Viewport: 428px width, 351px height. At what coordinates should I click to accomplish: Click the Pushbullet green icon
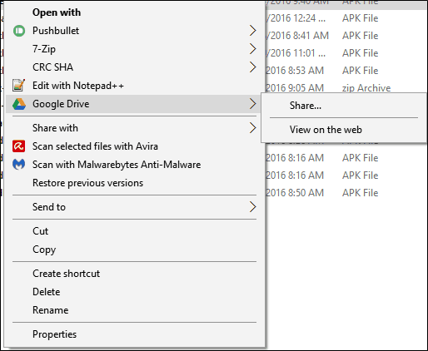coord(19,31)
